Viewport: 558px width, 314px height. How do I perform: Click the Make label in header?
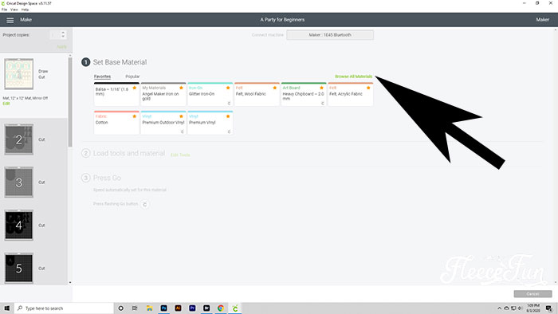pos(26,20)
